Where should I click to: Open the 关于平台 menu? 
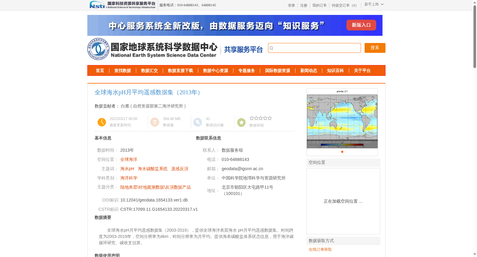pos(362,71)
